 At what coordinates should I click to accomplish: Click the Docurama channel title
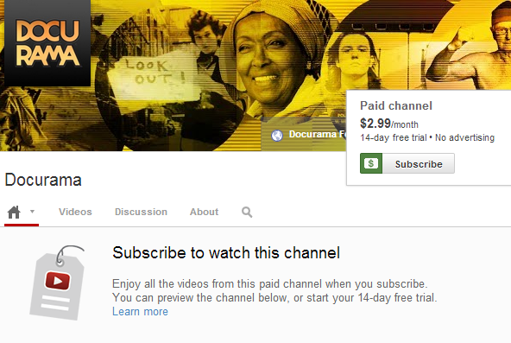(43, 180)
